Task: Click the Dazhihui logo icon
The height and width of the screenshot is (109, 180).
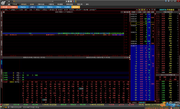Action: pos(3,3)
